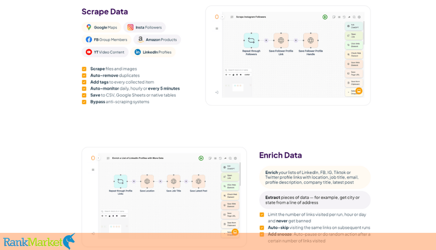Select the FB Group Members tag

click(107, 40)
